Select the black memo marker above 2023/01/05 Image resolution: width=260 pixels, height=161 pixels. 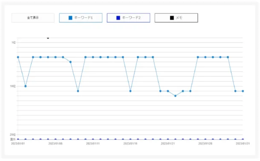pyautogui.click(x=48, y=38)
